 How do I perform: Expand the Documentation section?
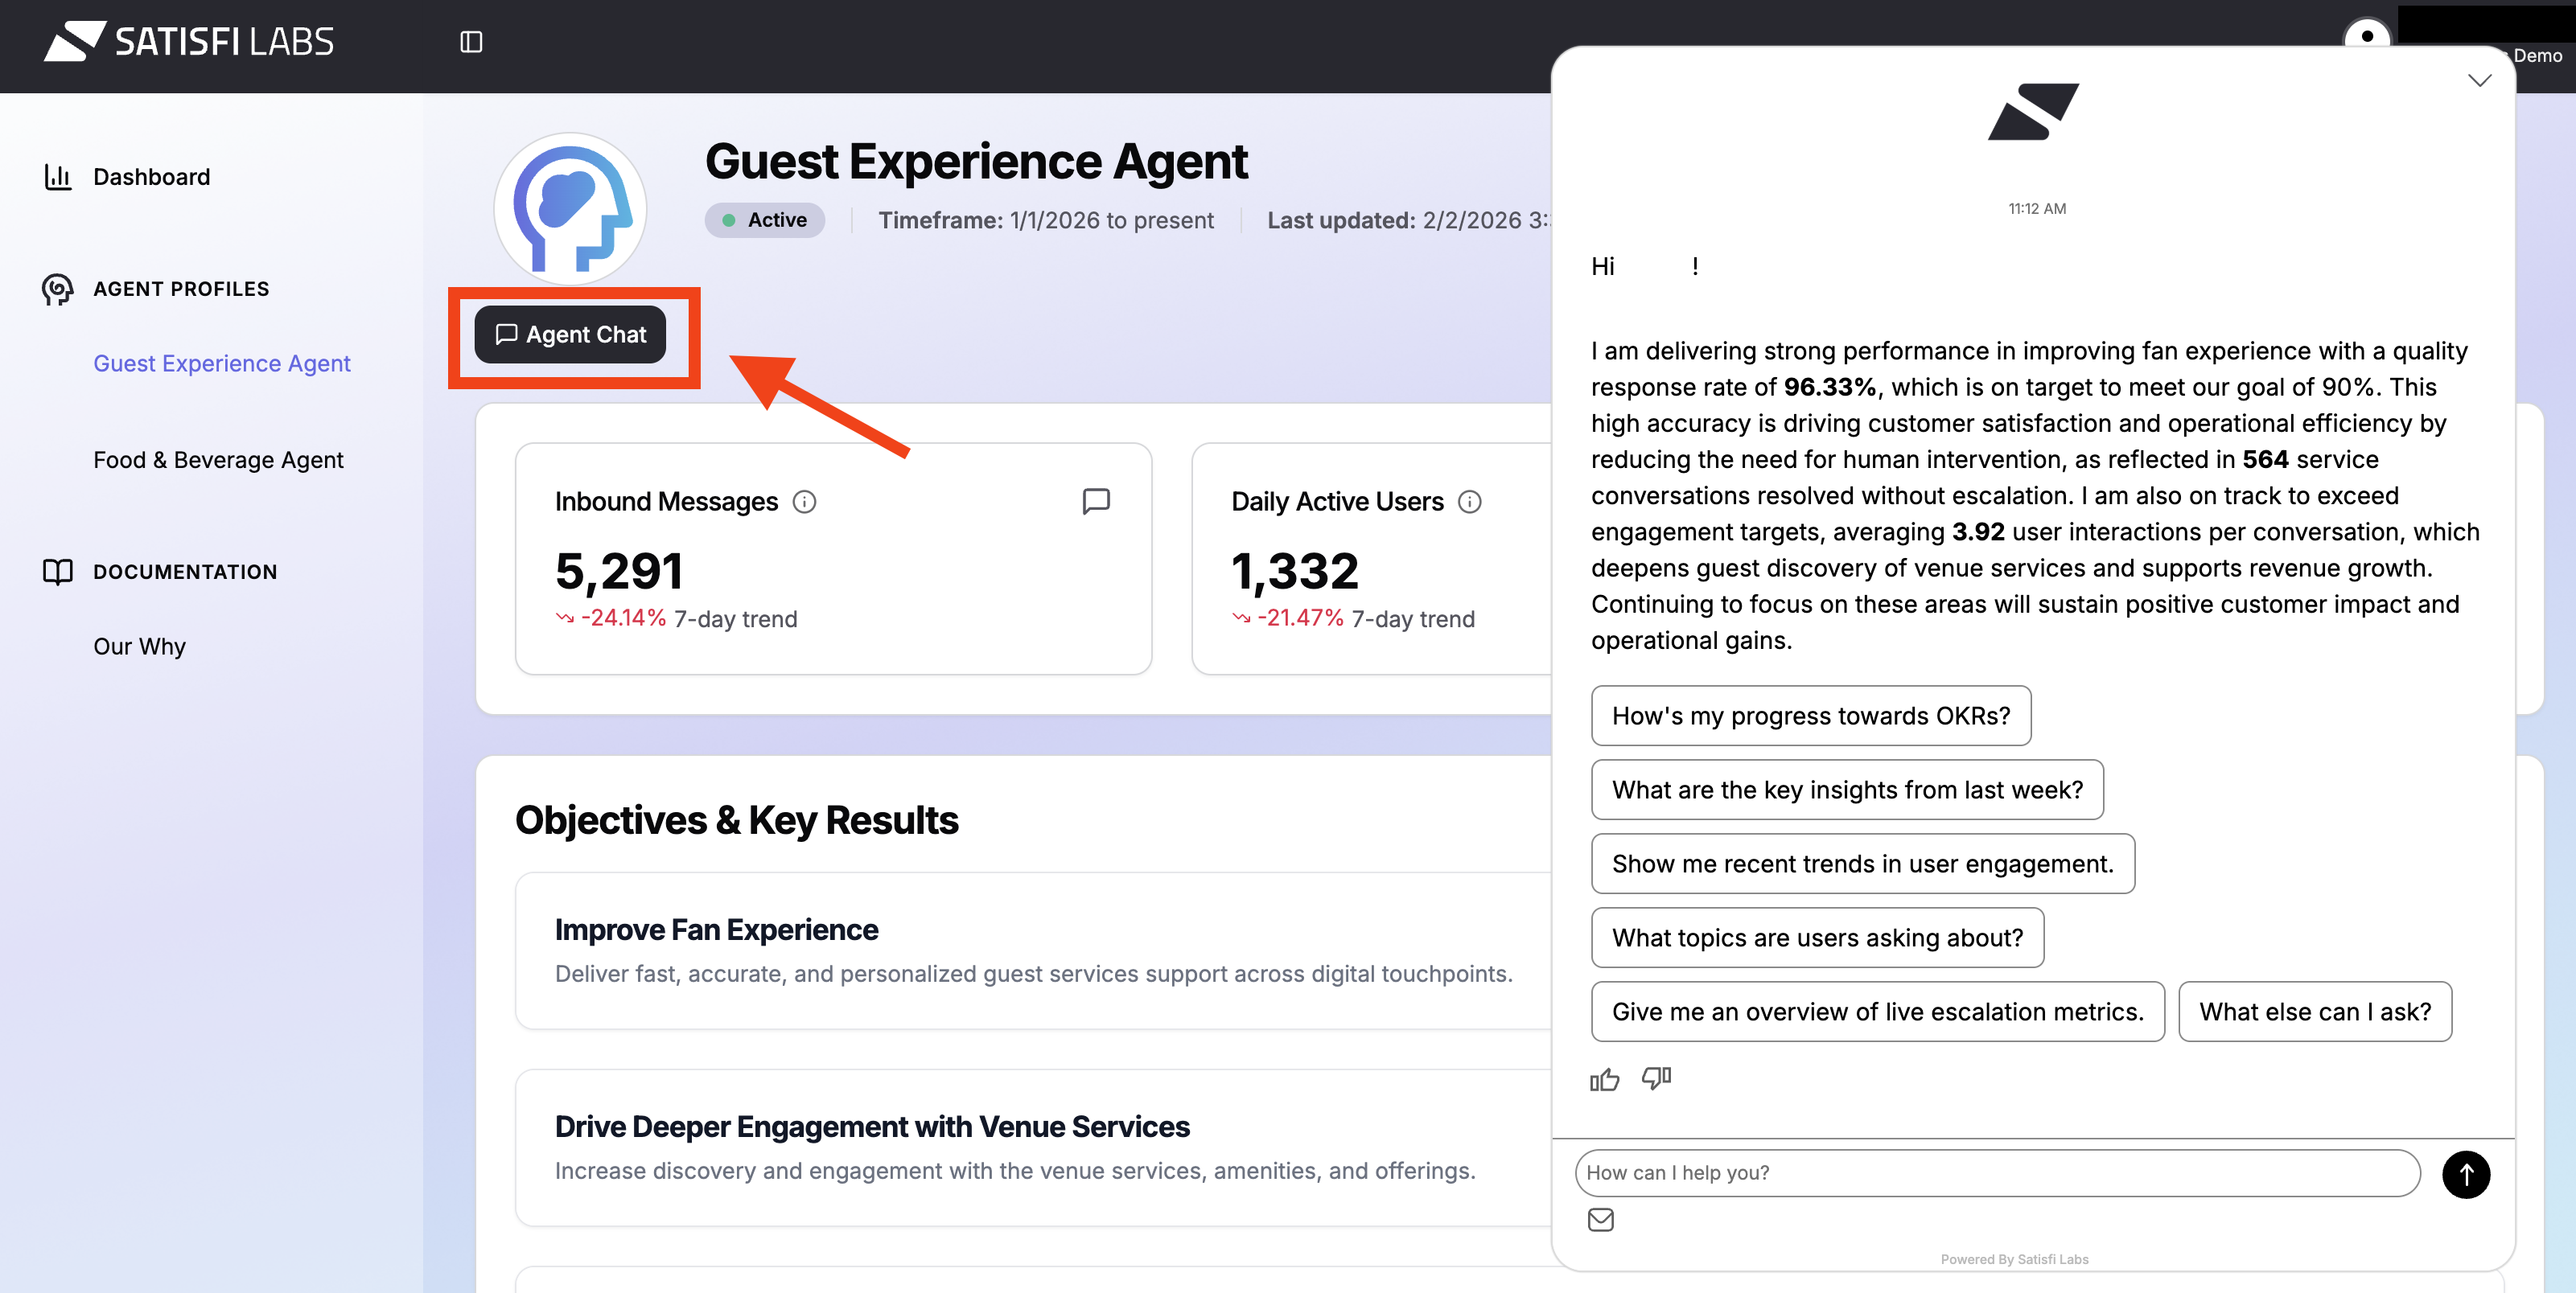tap(185, 572)
